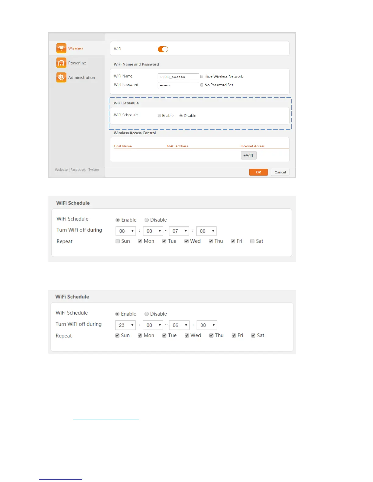This screenshot has width=373, height=482.
Task: Check unchecked Sun box in weekday schedule
Action: (118, 241)
